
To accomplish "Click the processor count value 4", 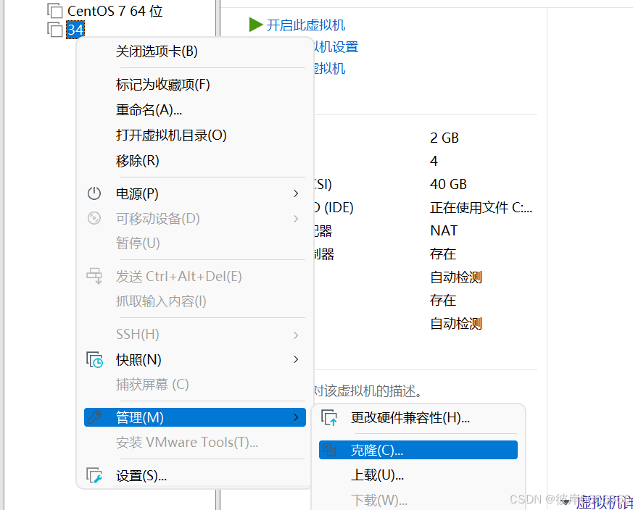I will 434,162.
